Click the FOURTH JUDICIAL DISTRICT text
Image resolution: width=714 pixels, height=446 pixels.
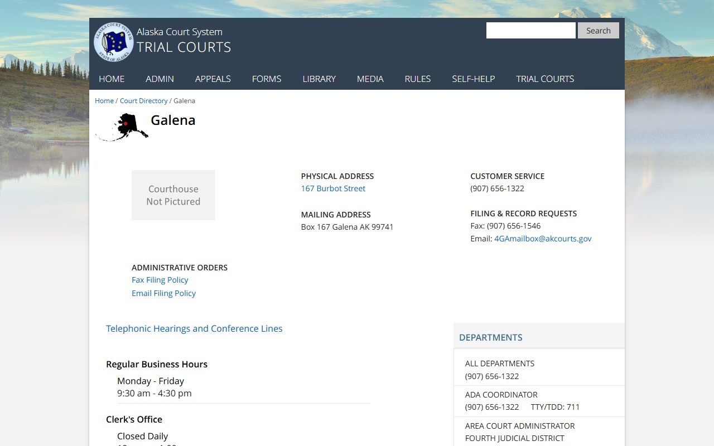point(515,438)
